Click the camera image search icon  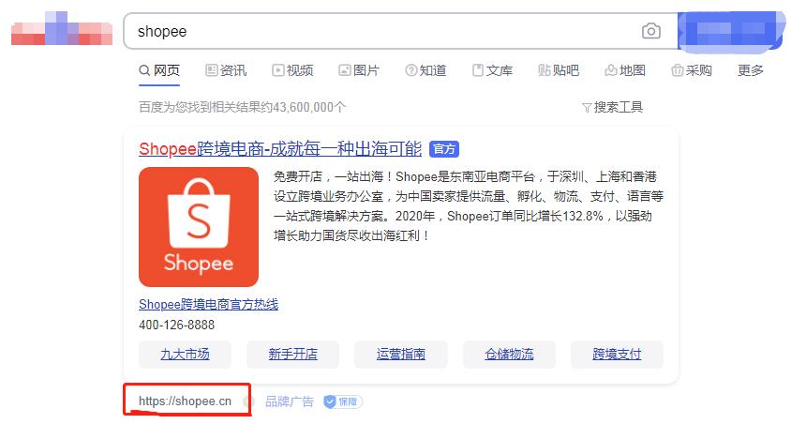click(x=650, y=31)
